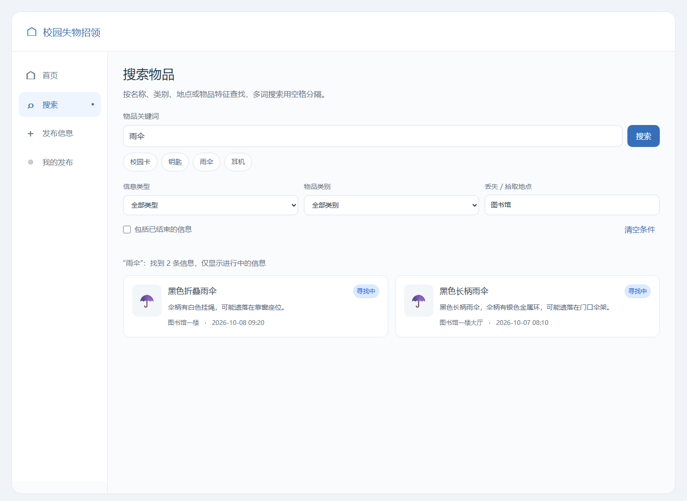Screen dimensions: 687x501
Task: Go to the 我的发布 sidebar item
Action: pos(60,162)
